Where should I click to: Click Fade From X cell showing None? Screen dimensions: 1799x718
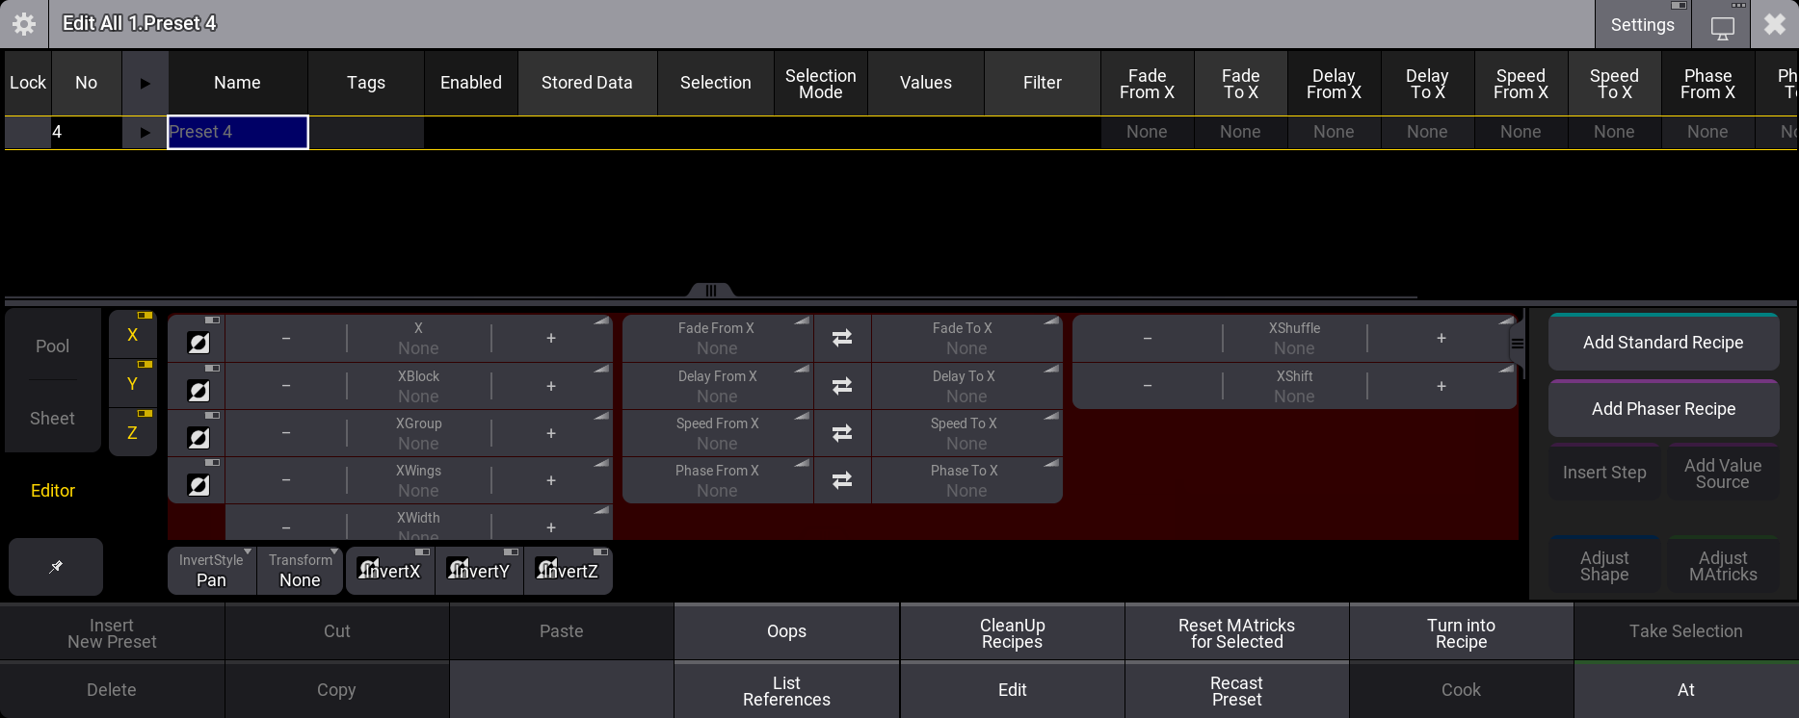1147,132
